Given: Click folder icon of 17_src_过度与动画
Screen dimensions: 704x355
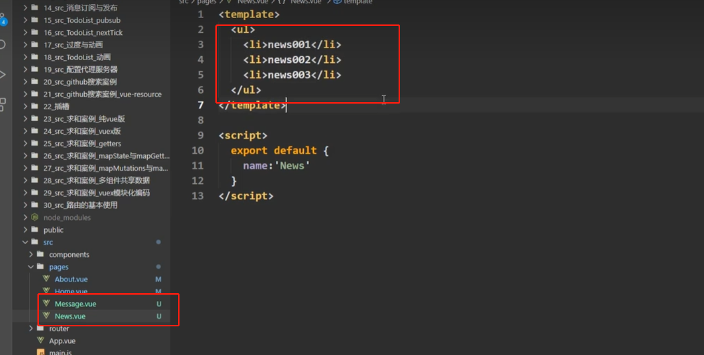Looking at the screenshot, I should (x=35, y=45).
